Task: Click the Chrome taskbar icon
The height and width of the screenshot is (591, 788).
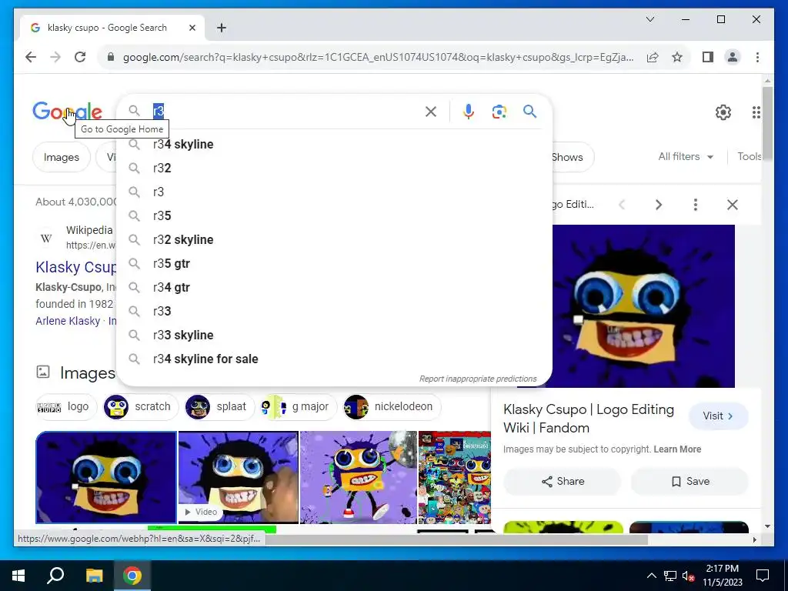Action: click(132, 576)
